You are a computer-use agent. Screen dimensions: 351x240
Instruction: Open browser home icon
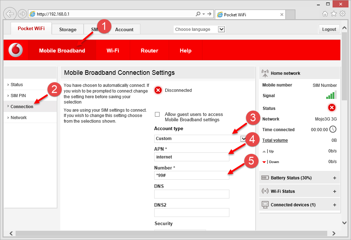325,14
